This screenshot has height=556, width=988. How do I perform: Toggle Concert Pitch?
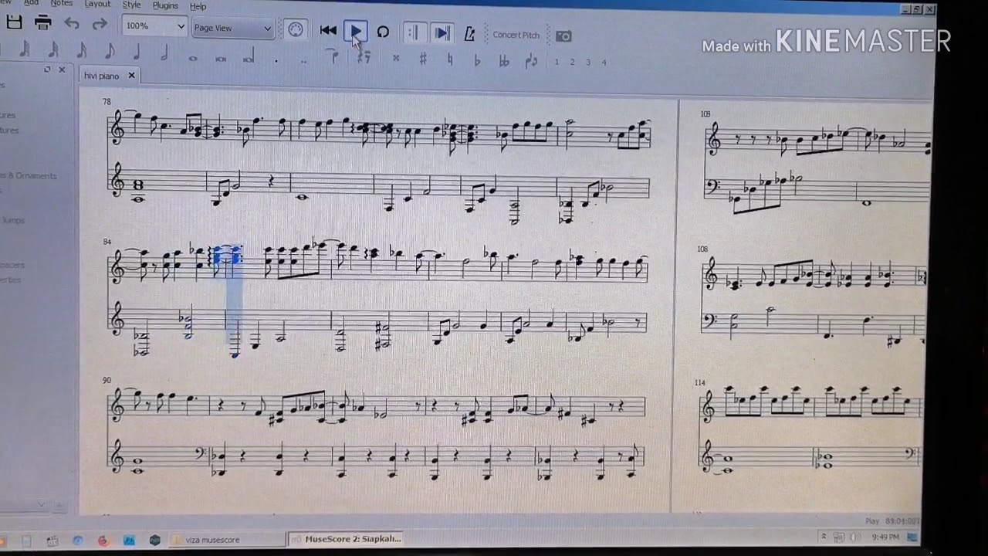pos(516,35)
